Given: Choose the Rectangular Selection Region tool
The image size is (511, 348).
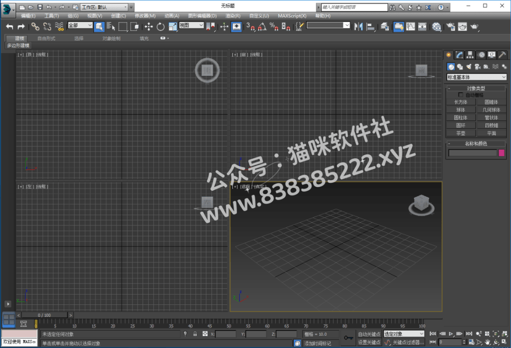Looking at the screenshot, I should pos(123,27).
